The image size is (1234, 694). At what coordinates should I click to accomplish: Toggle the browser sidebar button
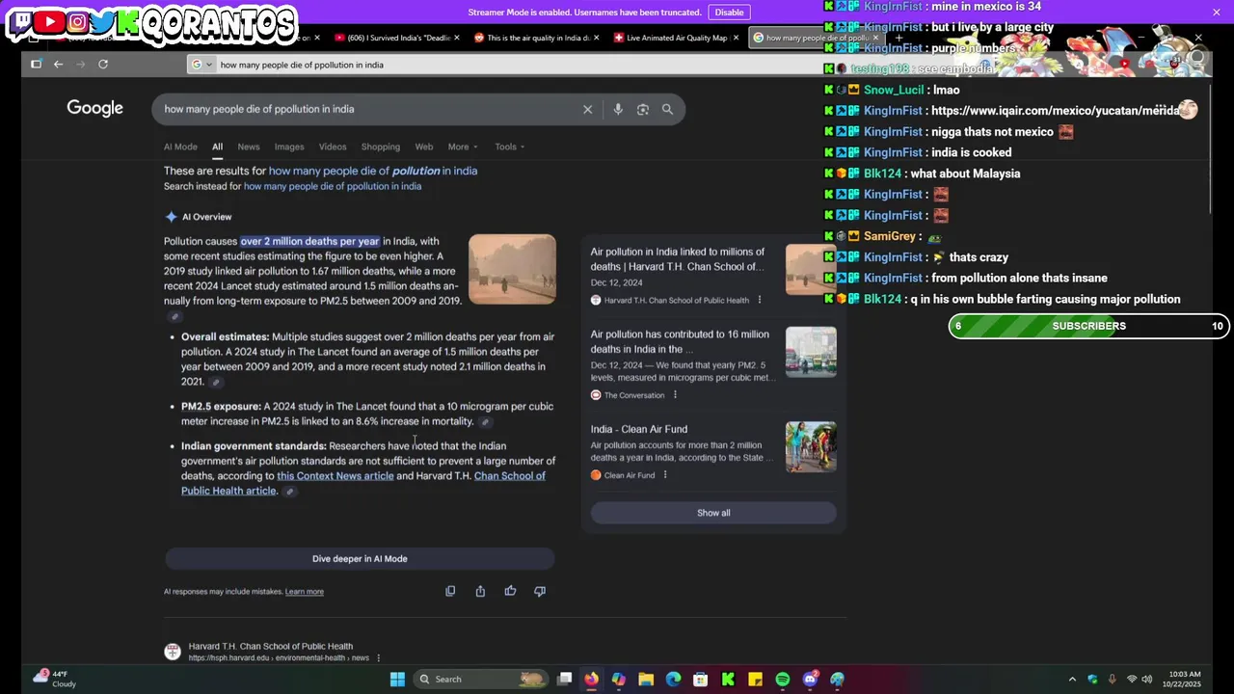[36, 64]
